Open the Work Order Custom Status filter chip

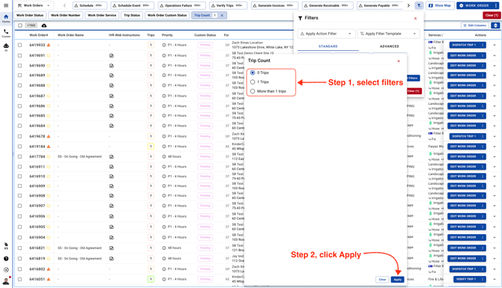(x=167, y=15)
